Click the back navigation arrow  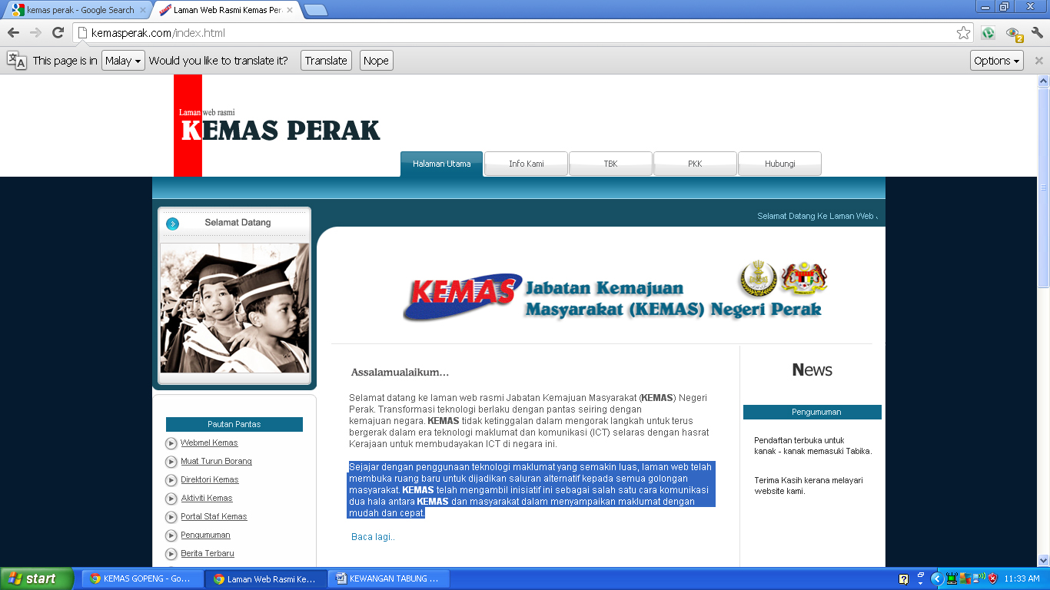coord(13,34)
